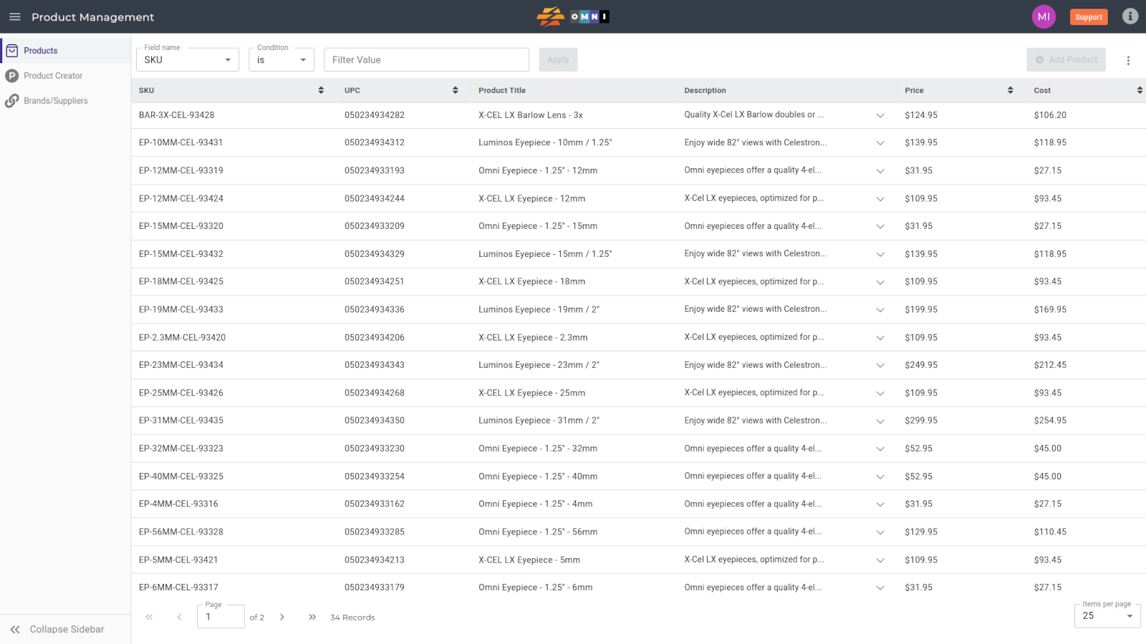Expand description for Omni Eyepiece 4mm row

880,504
